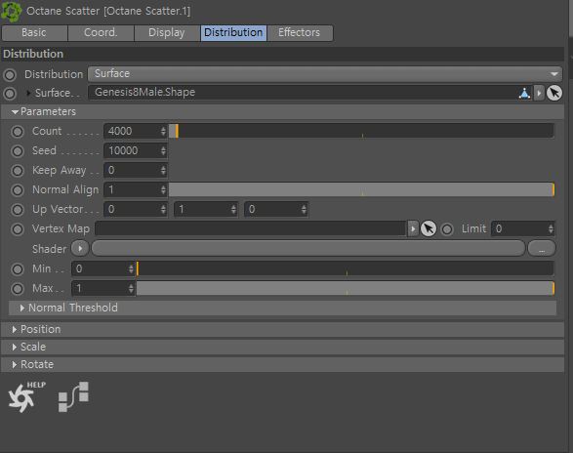Click the Min value field
The image size is (573, 453).
click(103, 268)
